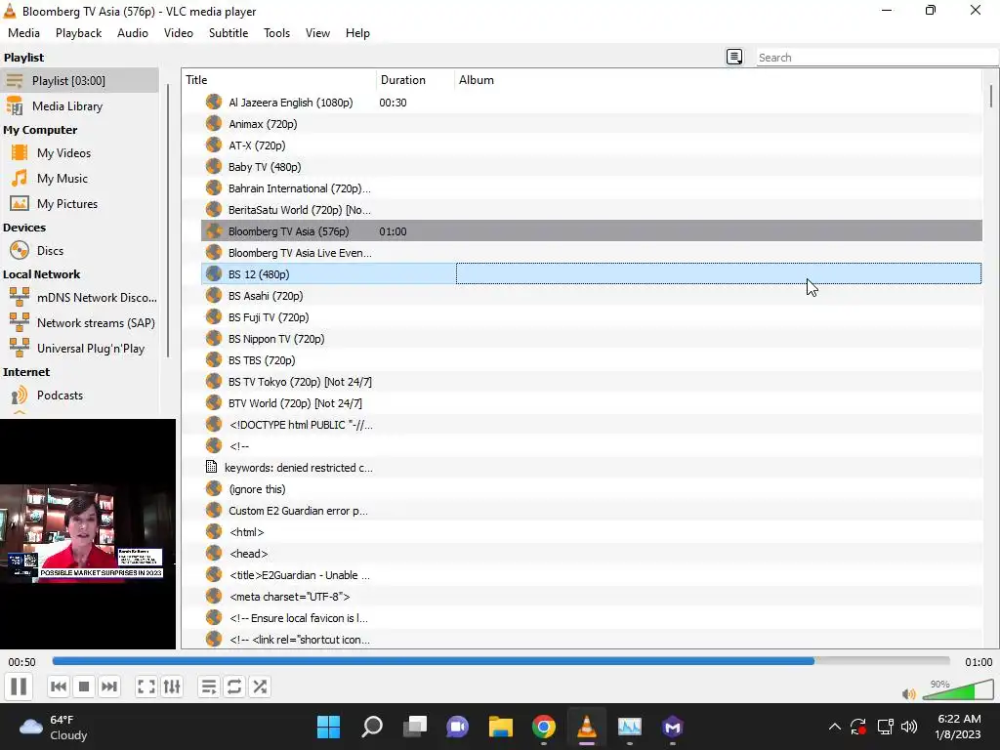Open My Videos in sidebar
The image size is (1000, 750).
click(x=79, y=153)
